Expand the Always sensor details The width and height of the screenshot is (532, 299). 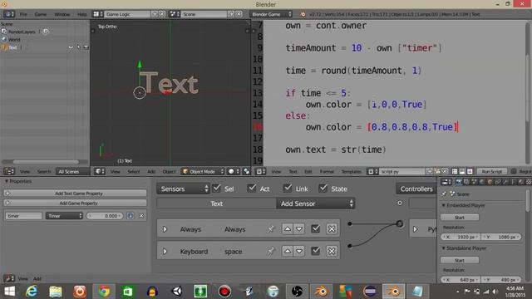(165, 229)
